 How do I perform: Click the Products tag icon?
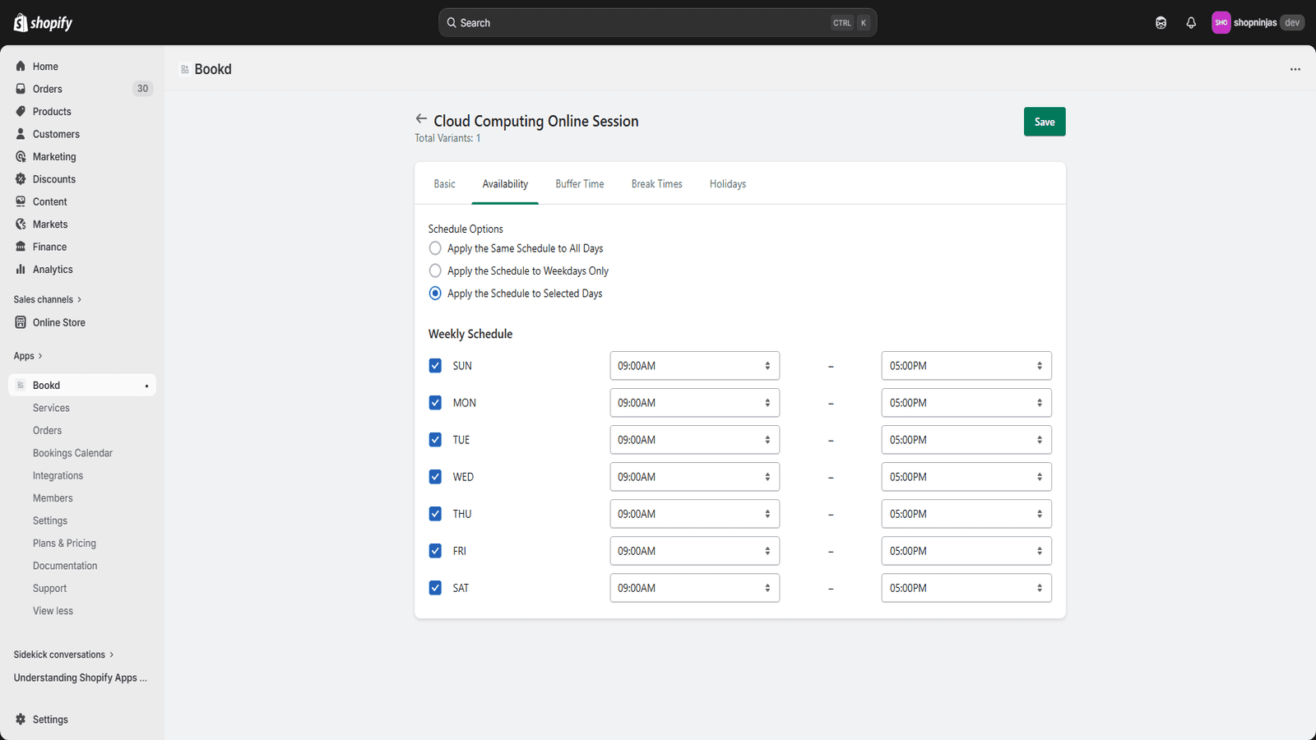pos(21,112)
